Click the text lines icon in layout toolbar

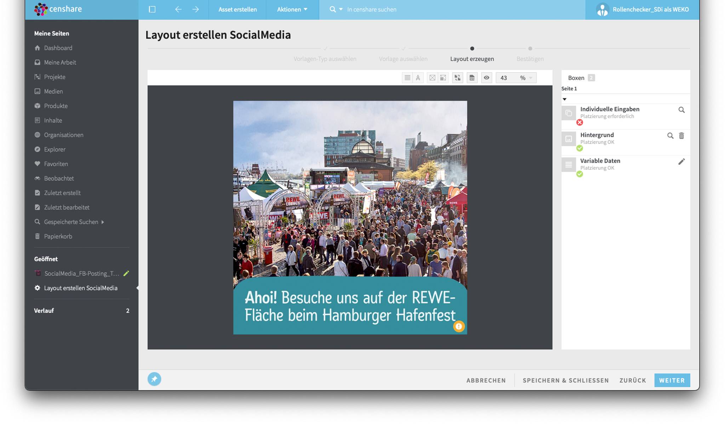[407, 78]
